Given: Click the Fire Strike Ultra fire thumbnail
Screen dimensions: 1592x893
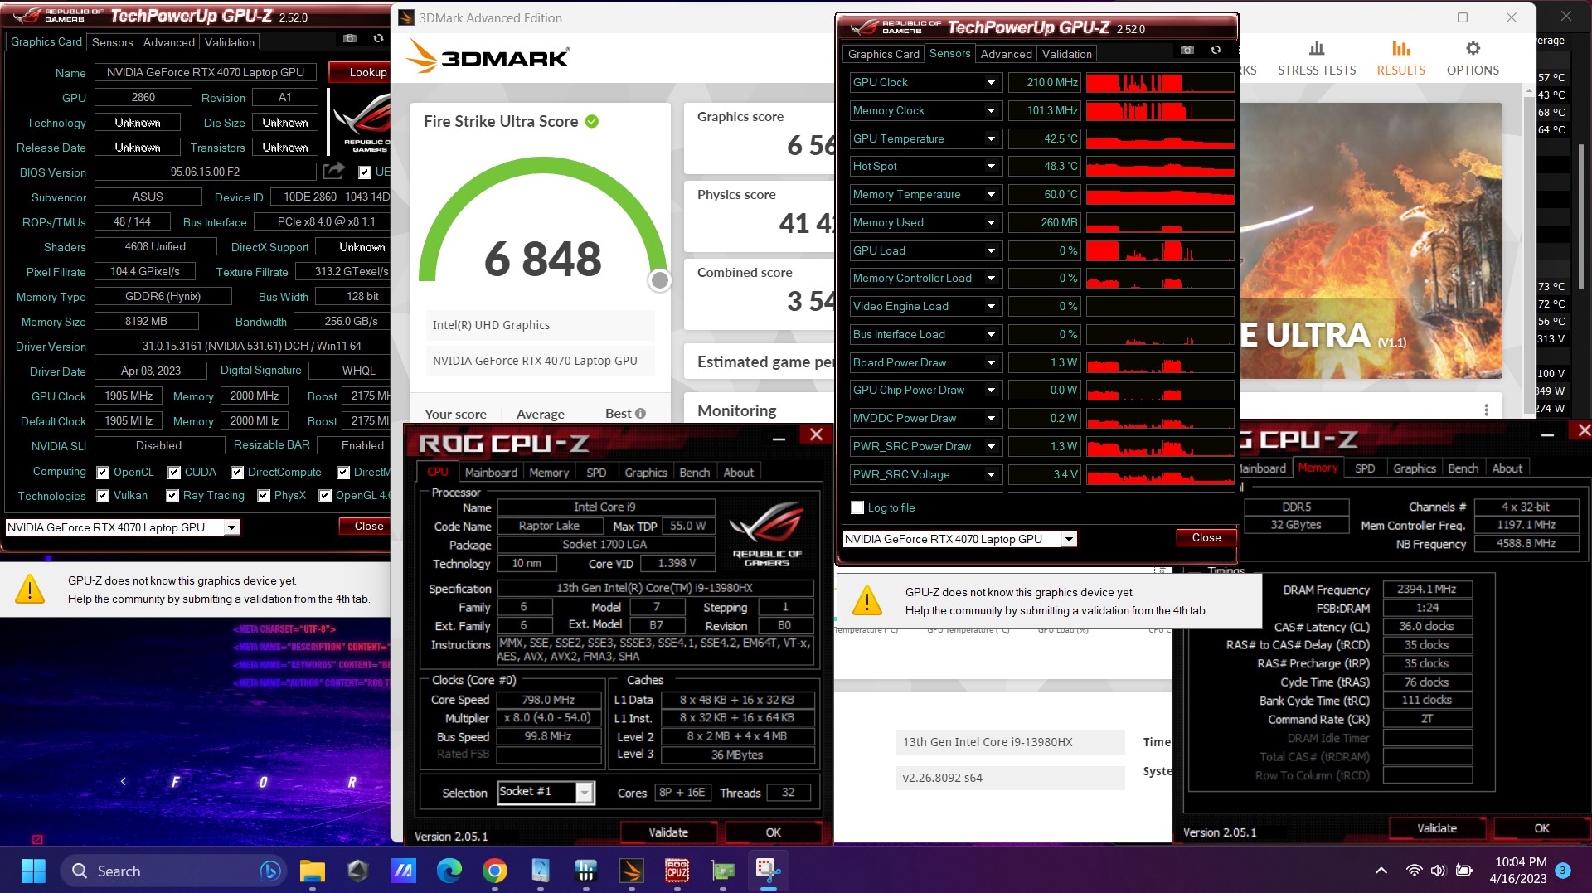Looking at the screenshot, I should click(x=1371, y=240).
